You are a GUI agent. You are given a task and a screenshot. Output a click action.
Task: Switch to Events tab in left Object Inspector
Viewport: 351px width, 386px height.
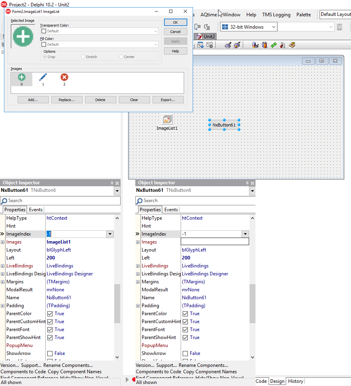pyautogui.click(x=36, y=209)
